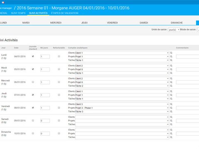Tick Refacturable checkbox for Mardi row
This screenshot has width=199, height=149.
coord(59,69)
